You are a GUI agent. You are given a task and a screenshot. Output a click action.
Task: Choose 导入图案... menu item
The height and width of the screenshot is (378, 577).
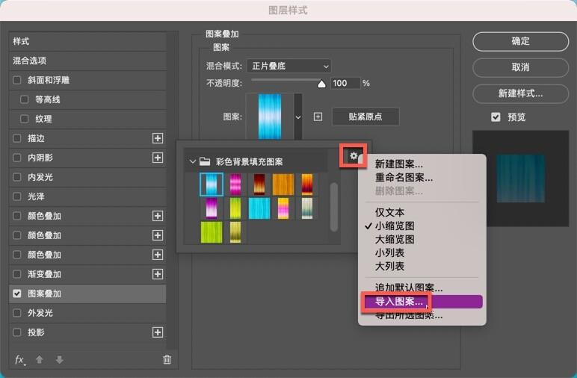pos(422,302)
